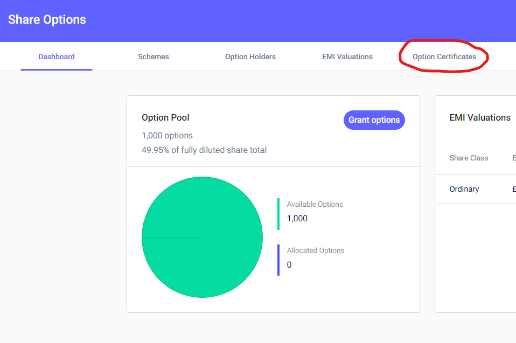The width and height of the screenshot is (516, 343).
Task: Open the Dashboard tab
Action: (57, 57)
